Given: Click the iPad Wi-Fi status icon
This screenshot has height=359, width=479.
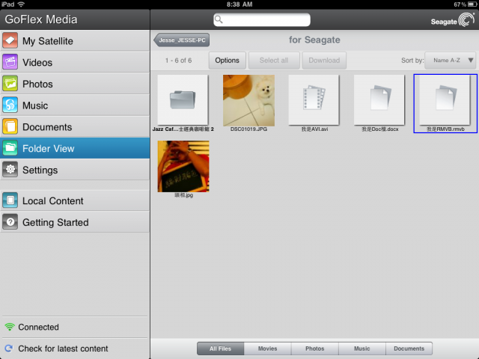Looking at the screenshot, I should (21, 4).
